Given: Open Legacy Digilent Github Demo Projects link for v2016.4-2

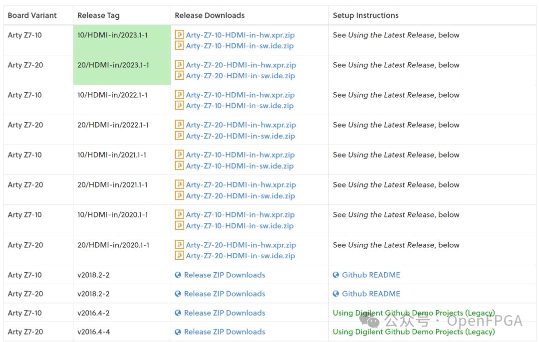Looking at the screenshot, I should 413,313.
